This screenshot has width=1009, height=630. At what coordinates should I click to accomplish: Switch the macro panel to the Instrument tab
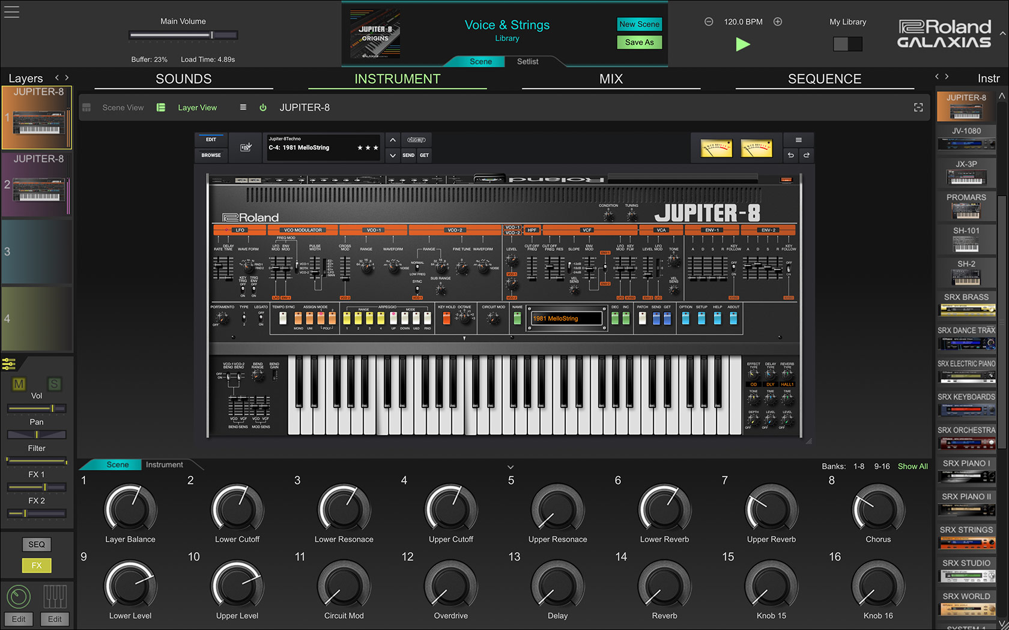[164, 464]
